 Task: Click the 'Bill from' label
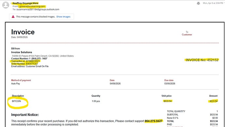click(16, 49)
